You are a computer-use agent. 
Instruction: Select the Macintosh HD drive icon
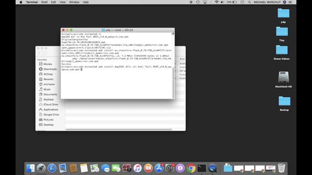[x=284, y=77]
